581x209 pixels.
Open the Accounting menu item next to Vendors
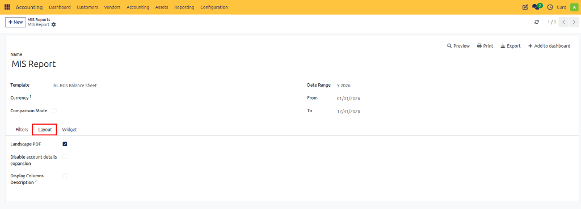[x=138, y=7]
